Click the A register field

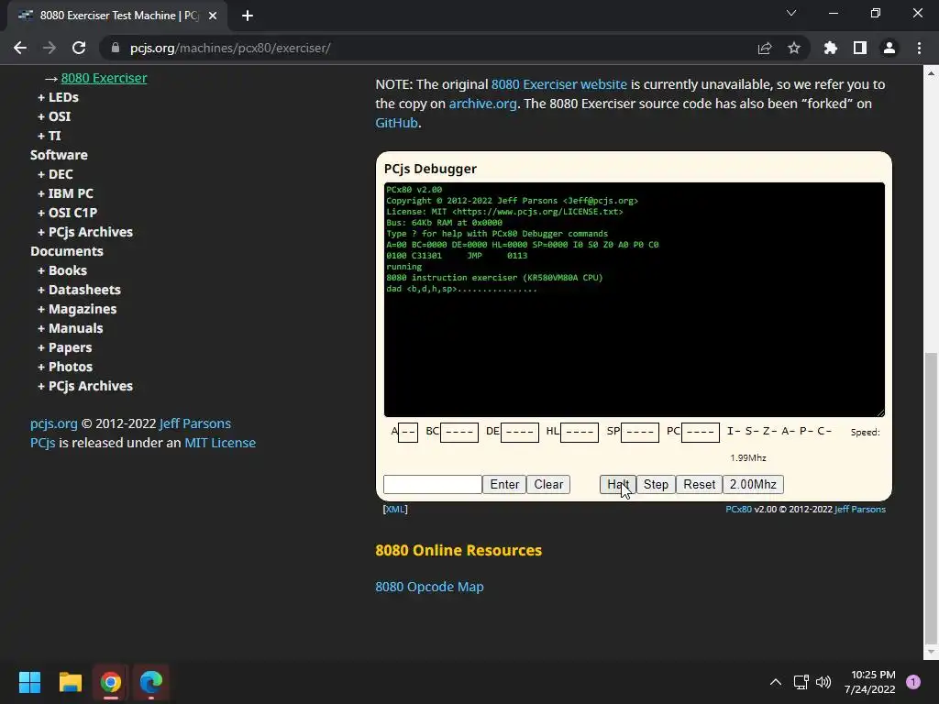point(408,433)
